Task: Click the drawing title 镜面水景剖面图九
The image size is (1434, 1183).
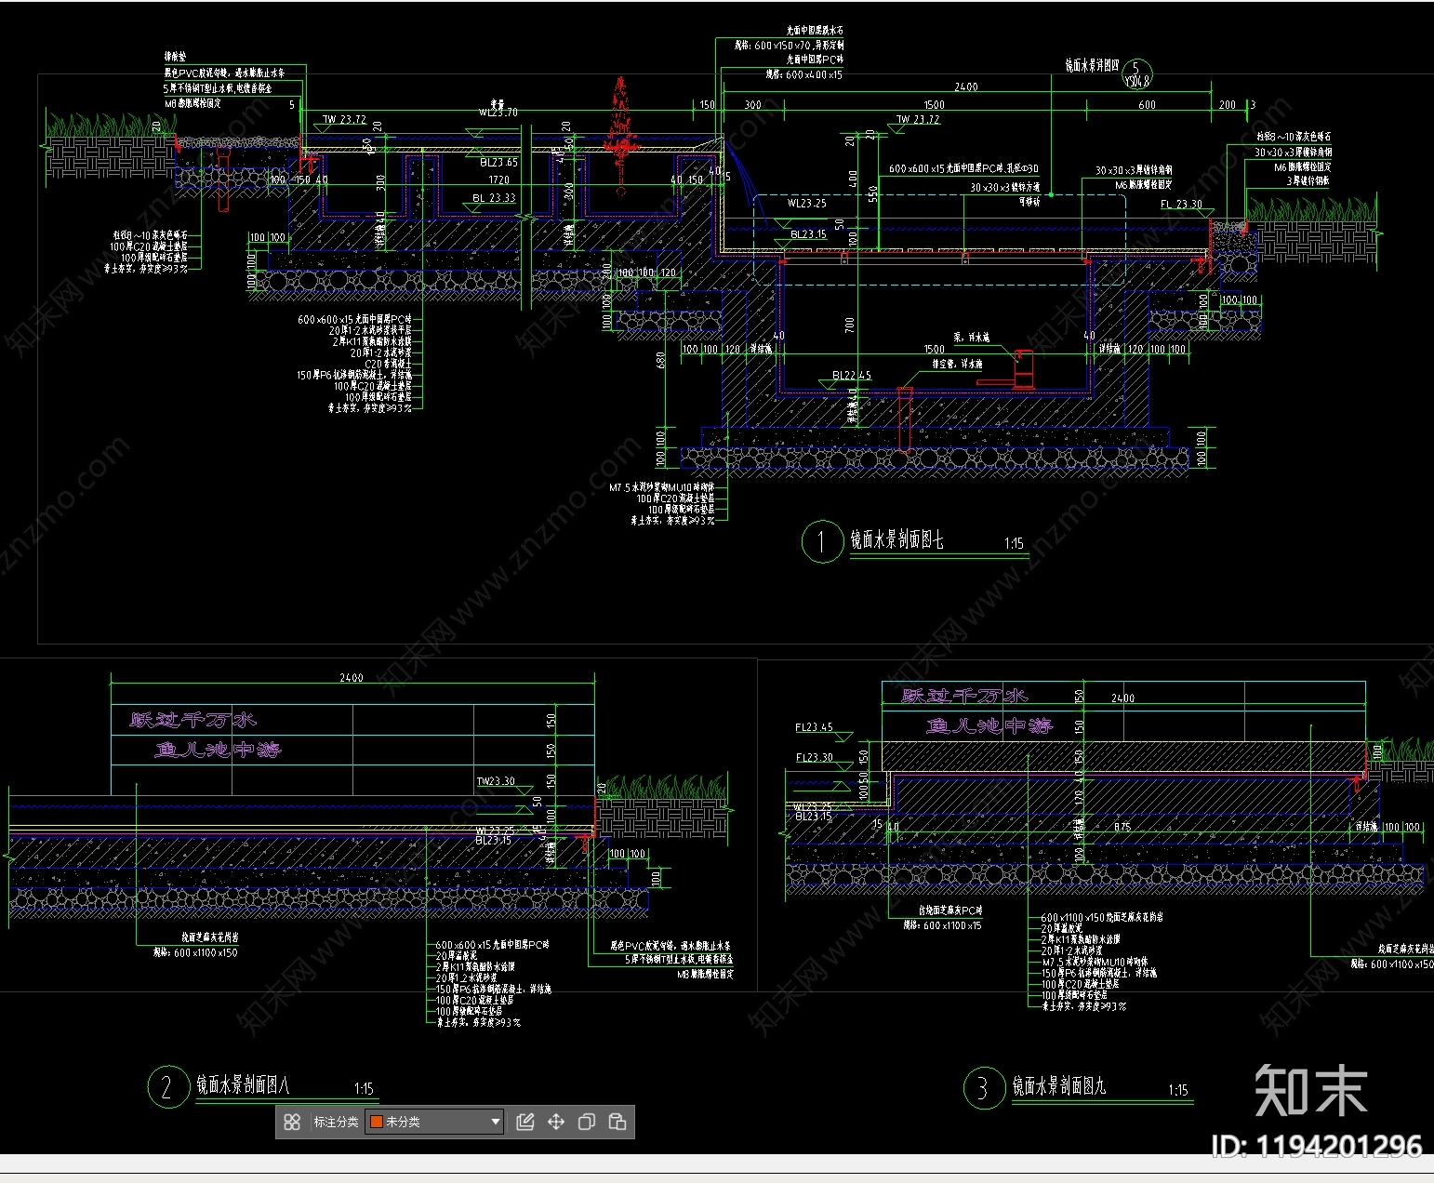Action: [1059, 1086]
